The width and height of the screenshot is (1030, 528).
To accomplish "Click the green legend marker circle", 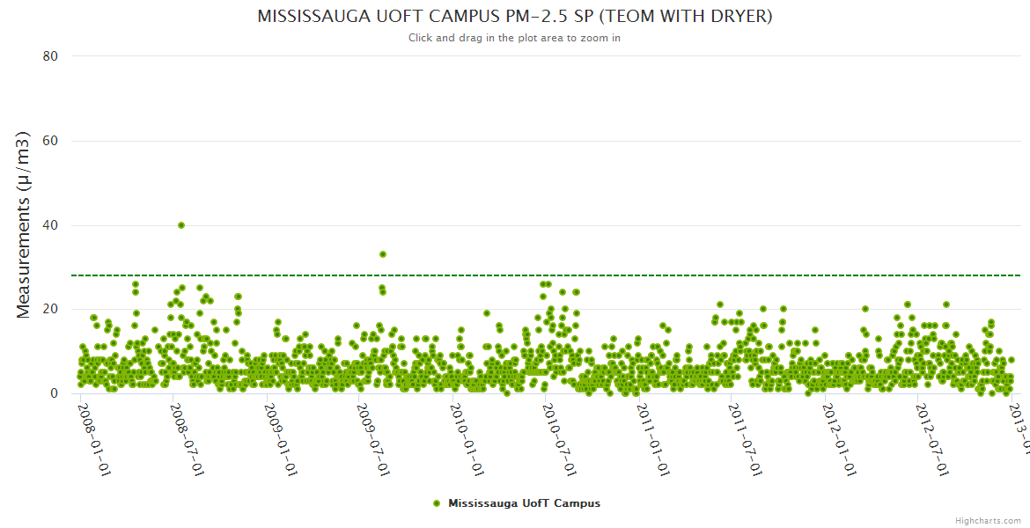I will click(437, 503).
